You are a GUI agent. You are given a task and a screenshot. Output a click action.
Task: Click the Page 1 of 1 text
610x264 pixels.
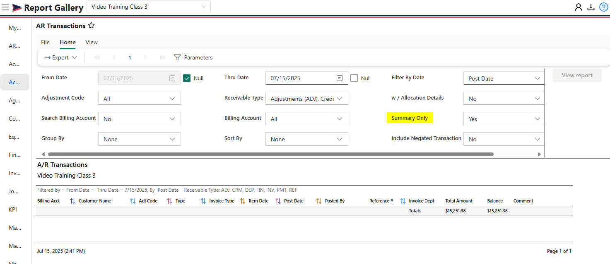(x=559, y=251)
